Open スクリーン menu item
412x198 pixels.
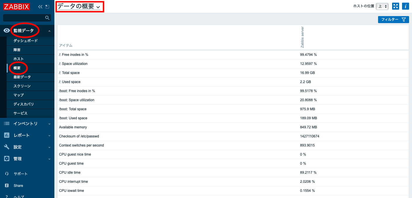(x=22, y=86)
